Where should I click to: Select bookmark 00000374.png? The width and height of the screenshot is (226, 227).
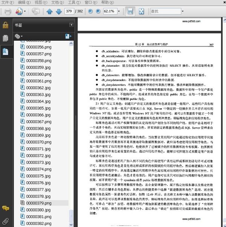[x=39, y=169]
